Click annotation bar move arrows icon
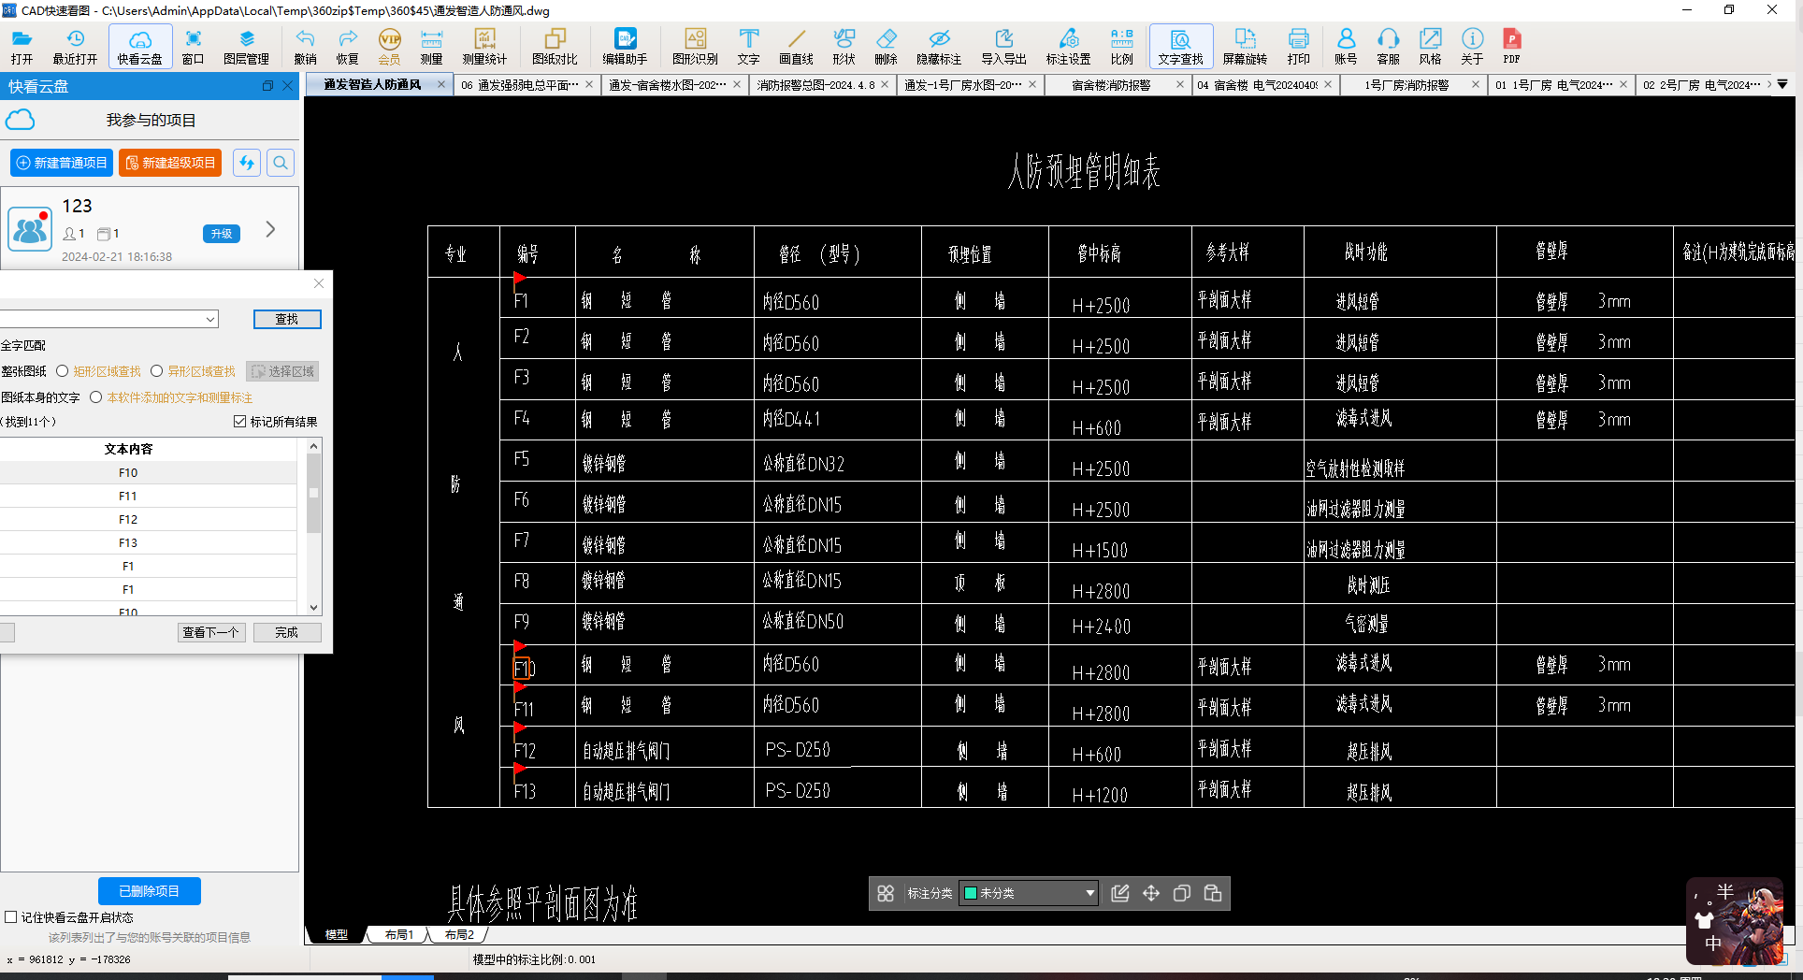 (x=1150, y=893)
